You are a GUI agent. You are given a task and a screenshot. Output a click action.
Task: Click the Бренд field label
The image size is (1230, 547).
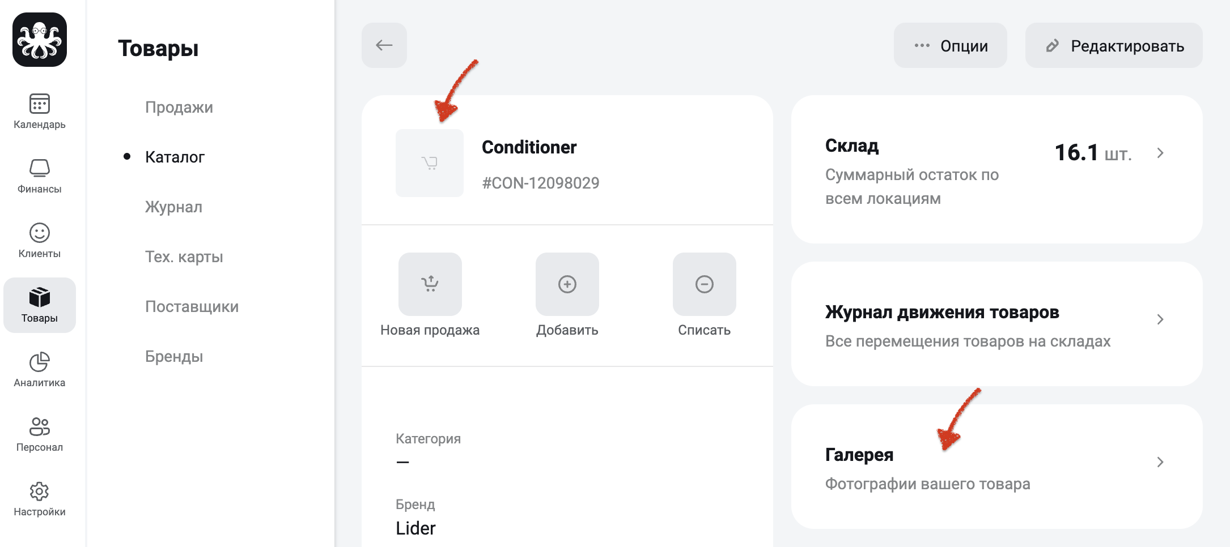point(415,505)
